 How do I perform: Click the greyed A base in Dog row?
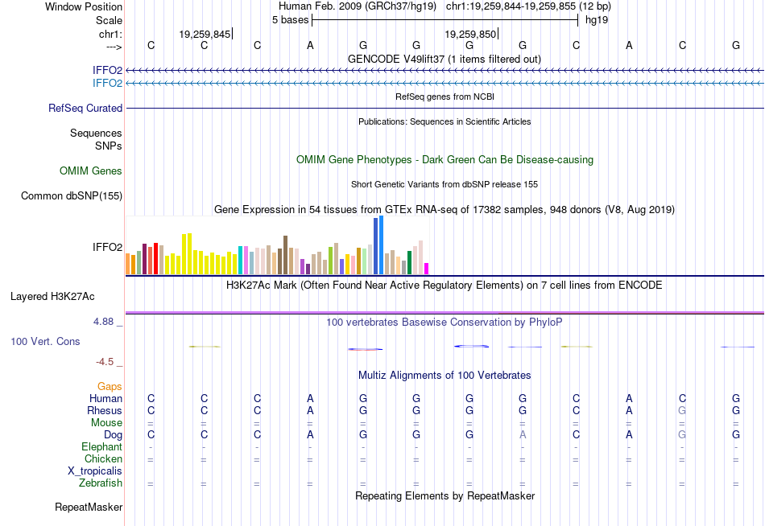(523, 434)
